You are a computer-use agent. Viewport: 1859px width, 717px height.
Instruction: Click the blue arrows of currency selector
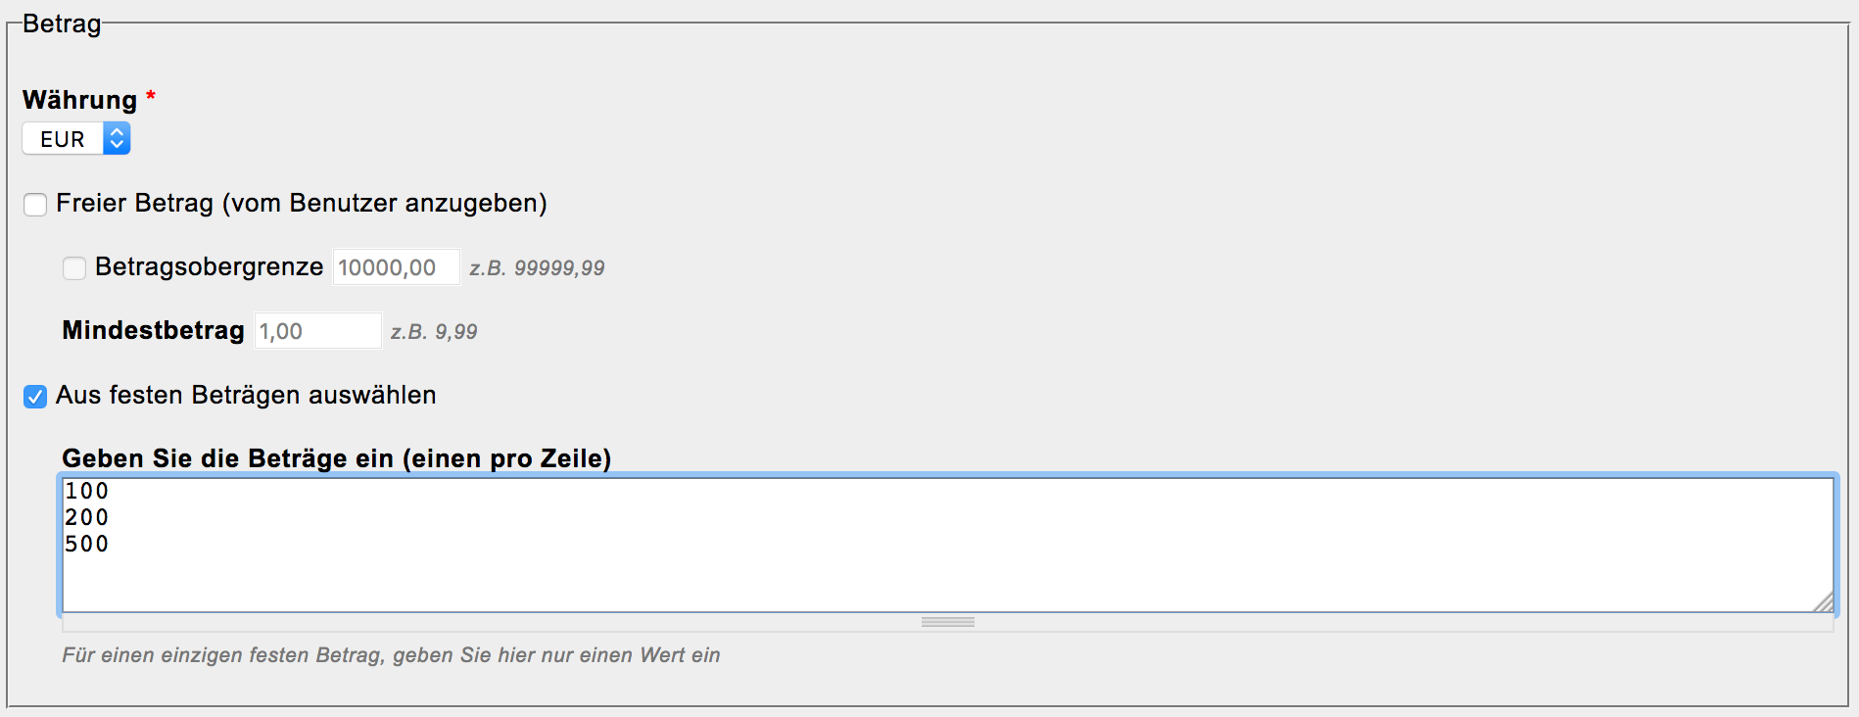[x=117, y=139]
